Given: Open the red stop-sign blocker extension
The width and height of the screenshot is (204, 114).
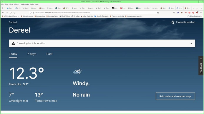Looking at the screenshot, I should click(x=193, y=13).
